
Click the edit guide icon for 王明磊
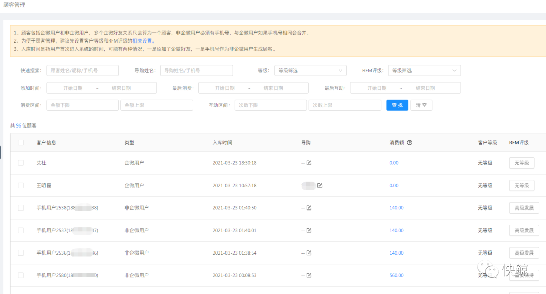pos(320,186)
